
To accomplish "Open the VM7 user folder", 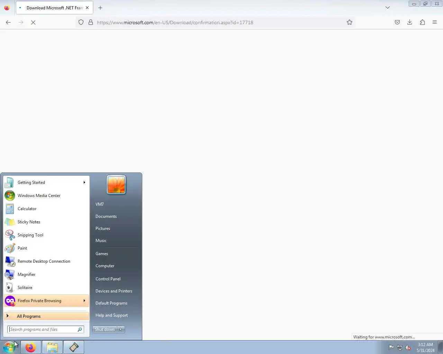I will (100, 204).
